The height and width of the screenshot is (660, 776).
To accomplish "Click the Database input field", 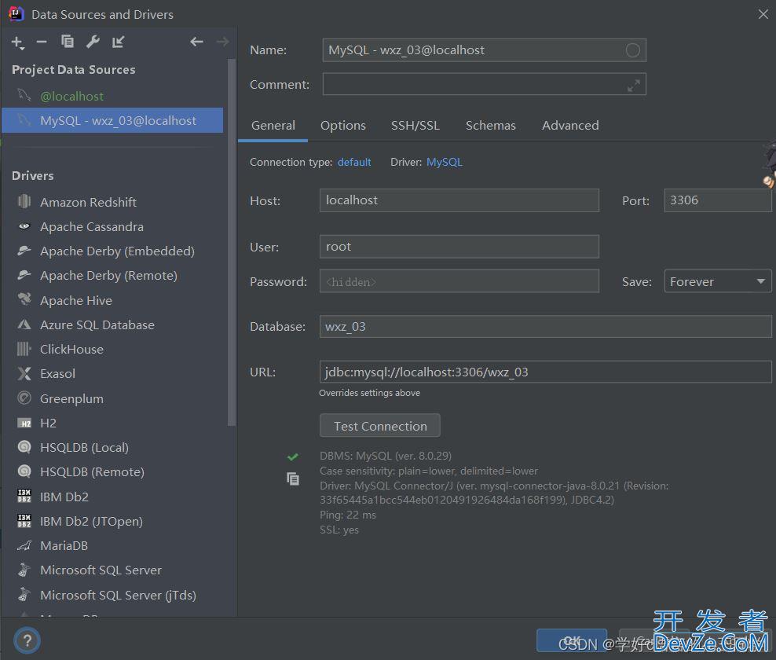I will click(545, 327).
